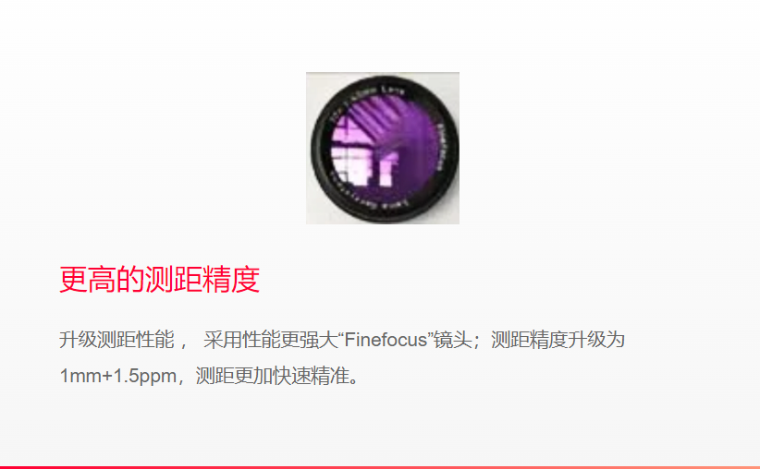Click the word 测距 in the red heading
This screenshot has height=469, width=760.
(x=174, y=279)
